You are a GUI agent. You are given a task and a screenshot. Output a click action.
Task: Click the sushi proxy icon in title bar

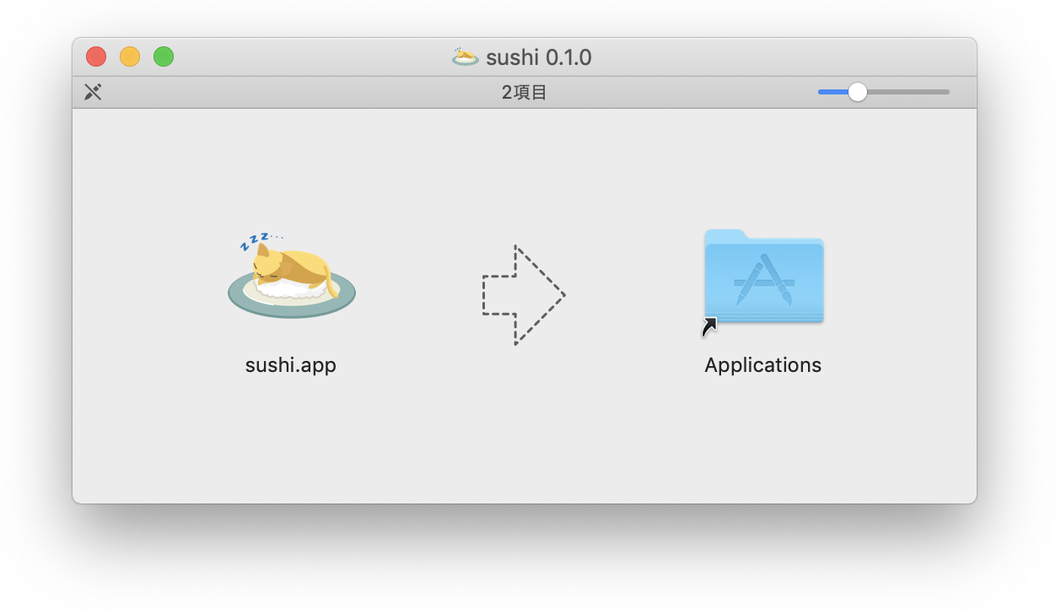465,57
